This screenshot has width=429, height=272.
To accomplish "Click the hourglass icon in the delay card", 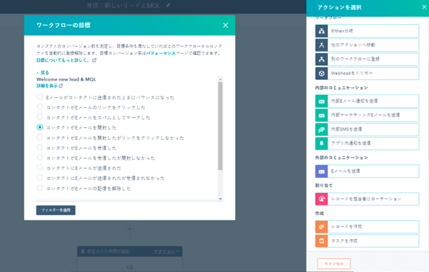I will click(83, 251).
